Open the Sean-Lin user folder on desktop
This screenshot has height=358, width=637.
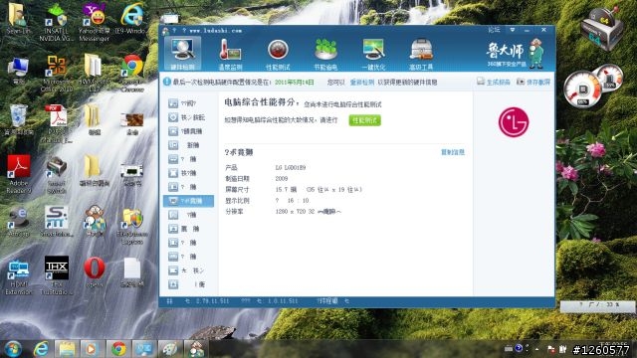[x=18, y=19]
